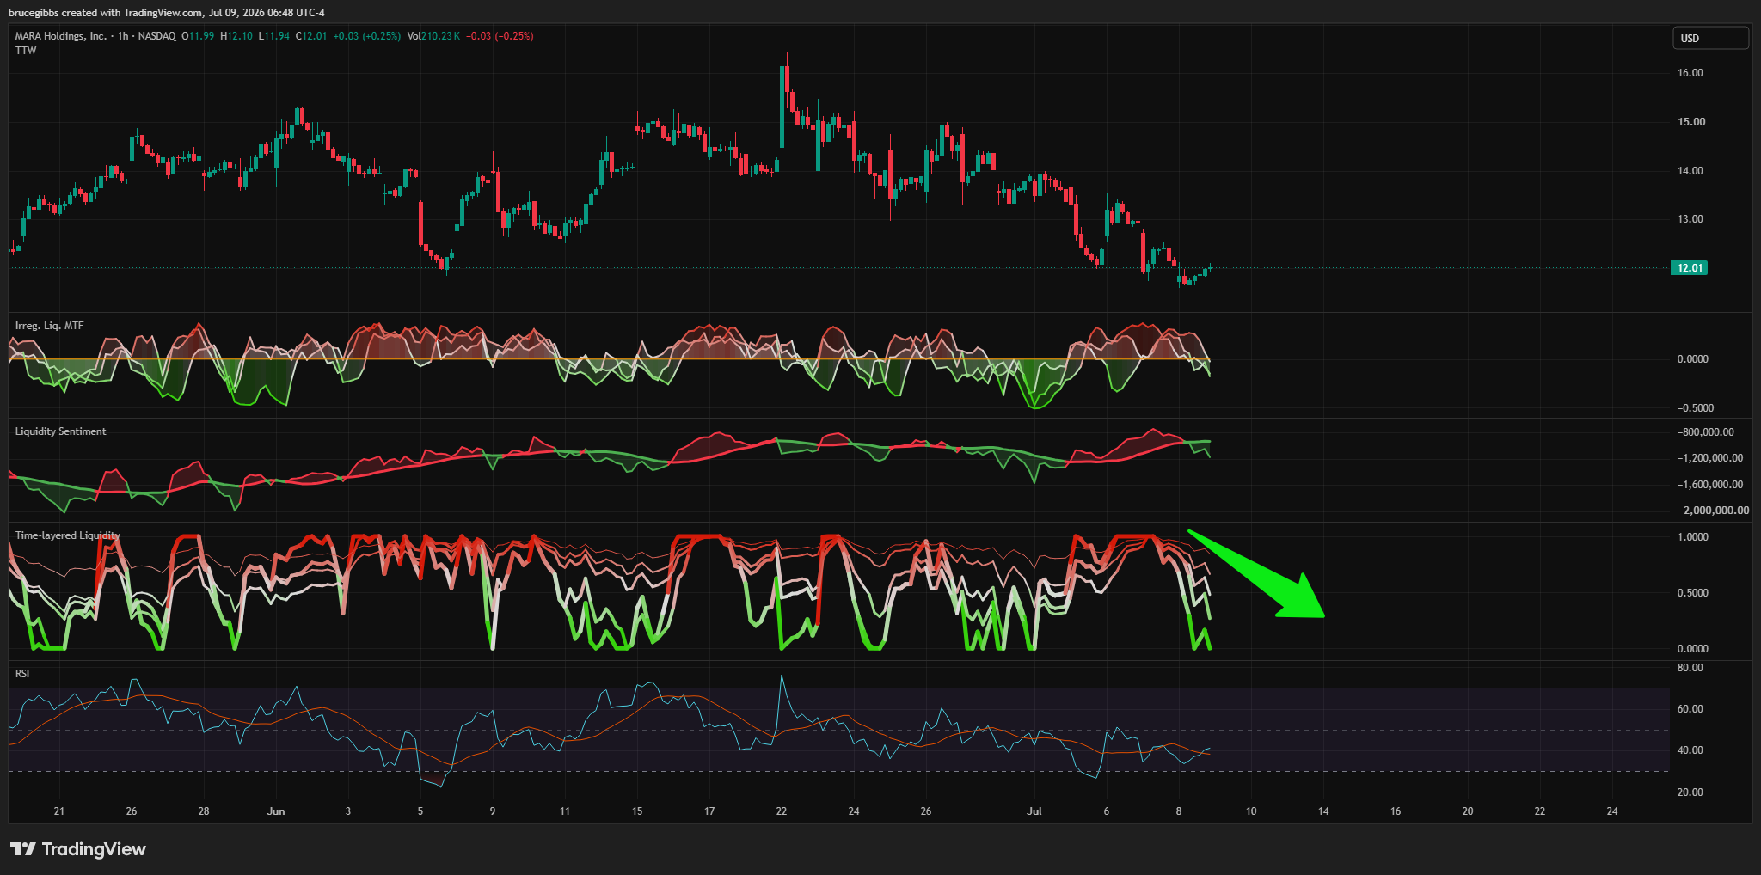Select the Irreg. Liq. MTF indicator label
Image resolution: width=1761 pixels, height=875 pixels.
click(x=49, y=326)
